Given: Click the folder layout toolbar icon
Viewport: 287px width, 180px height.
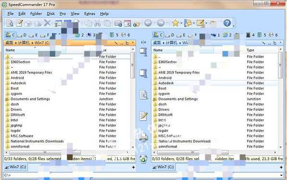Looking at the screenshot, I should (x=188, y=23).
